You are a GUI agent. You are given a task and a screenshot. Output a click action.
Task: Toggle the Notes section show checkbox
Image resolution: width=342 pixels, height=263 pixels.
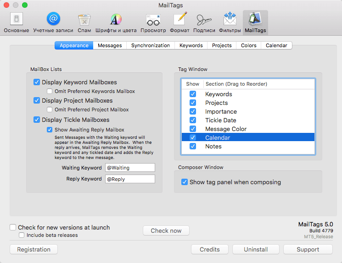(x=193, y=146)
